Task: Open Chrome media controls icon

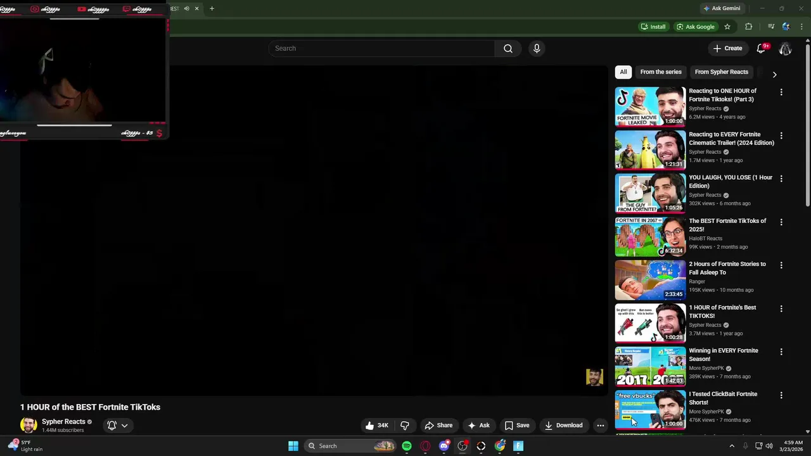Action: tap(771, 27)
